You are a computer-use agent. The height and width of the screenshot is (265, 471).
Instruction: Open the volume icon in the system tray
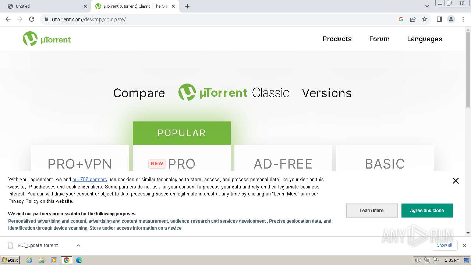click(x=418, y=260)
